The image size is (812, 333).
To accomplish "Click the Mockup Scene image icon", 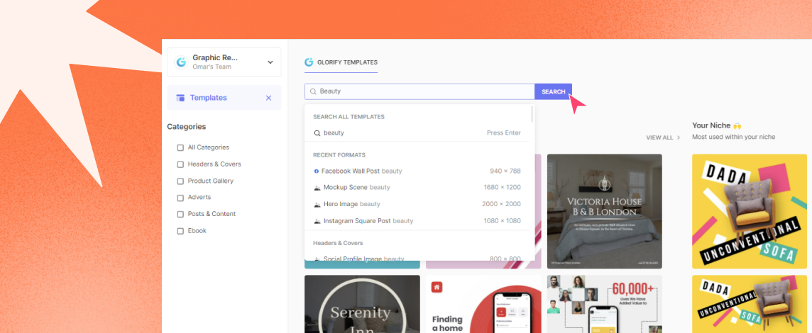I will pyautogui.click(x=317, y=188).
